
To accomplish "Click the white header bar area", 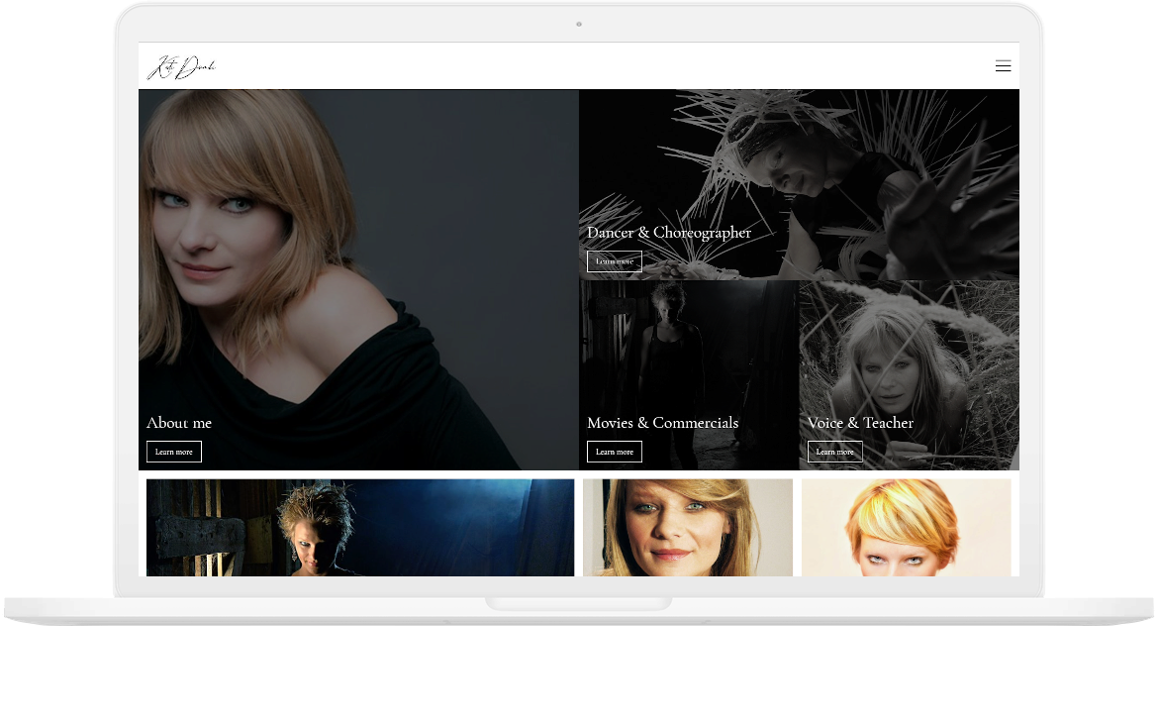I will pyautogui.click(x=579, y=65).
